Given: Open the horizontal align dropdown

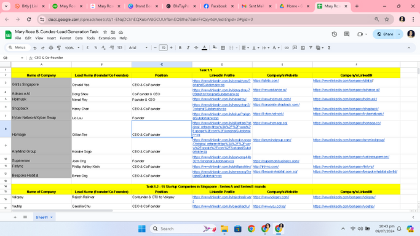Looking at the screenshot, I should click(x=245, y=47).
